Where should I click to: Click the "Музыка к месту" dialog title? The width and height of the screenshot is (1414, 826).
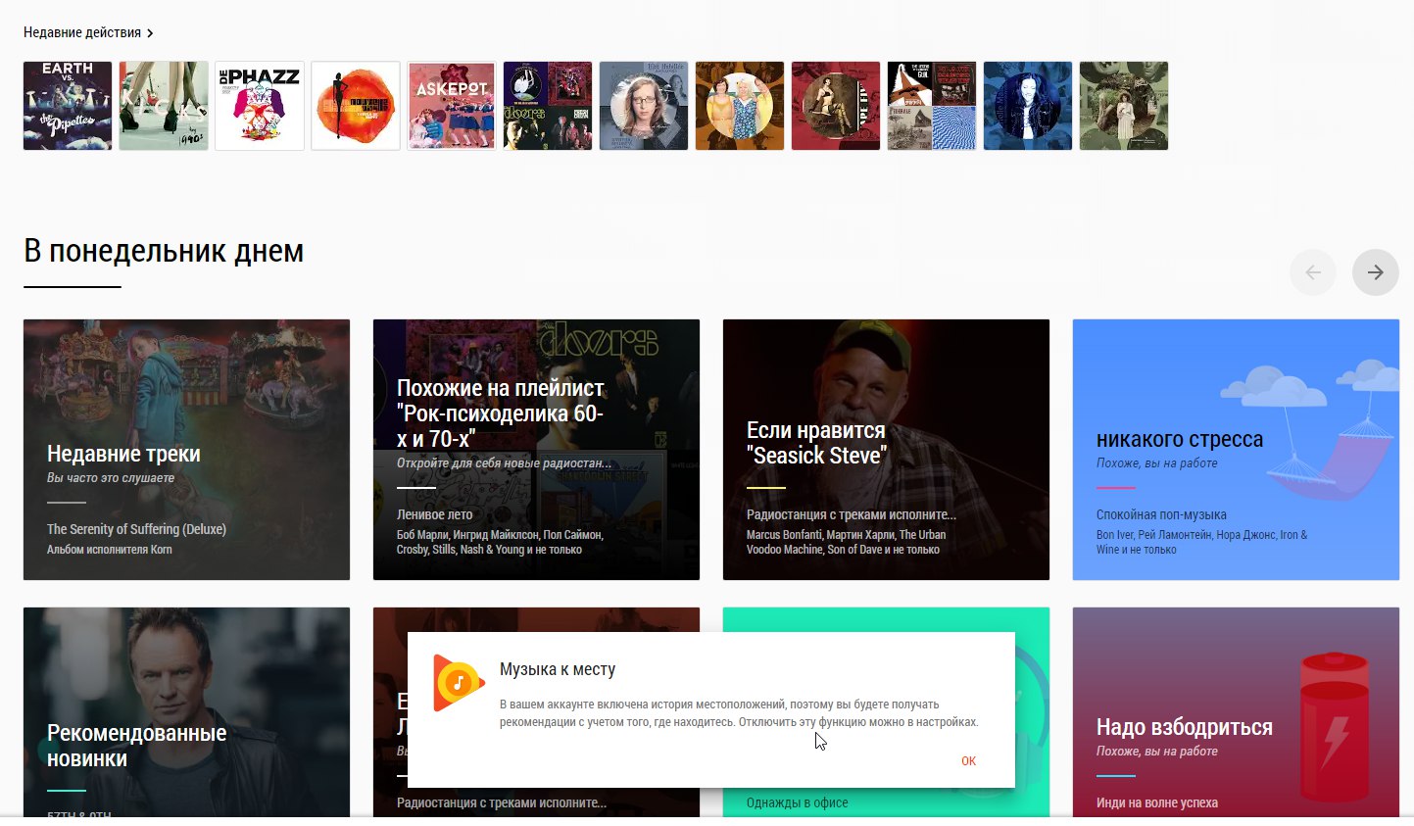[x=558, y=669]
